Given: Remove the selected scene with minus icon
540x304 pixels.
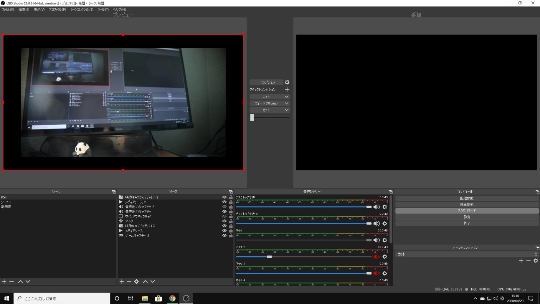Looking at the screenshot, I should (x=12, y=282).
